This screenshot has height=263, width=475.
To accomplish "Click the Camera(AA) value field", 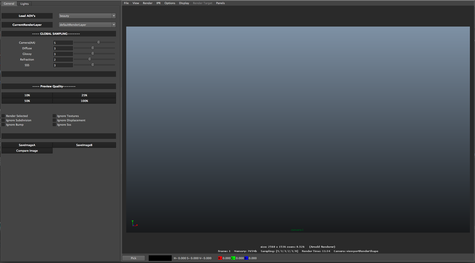I will coord(63,43).
